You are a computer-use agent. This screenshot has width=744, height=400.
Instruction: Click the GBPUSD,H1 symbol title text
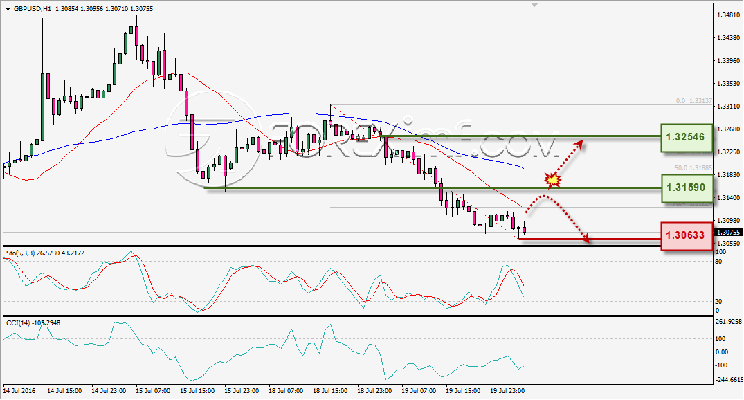pos(33,8)
